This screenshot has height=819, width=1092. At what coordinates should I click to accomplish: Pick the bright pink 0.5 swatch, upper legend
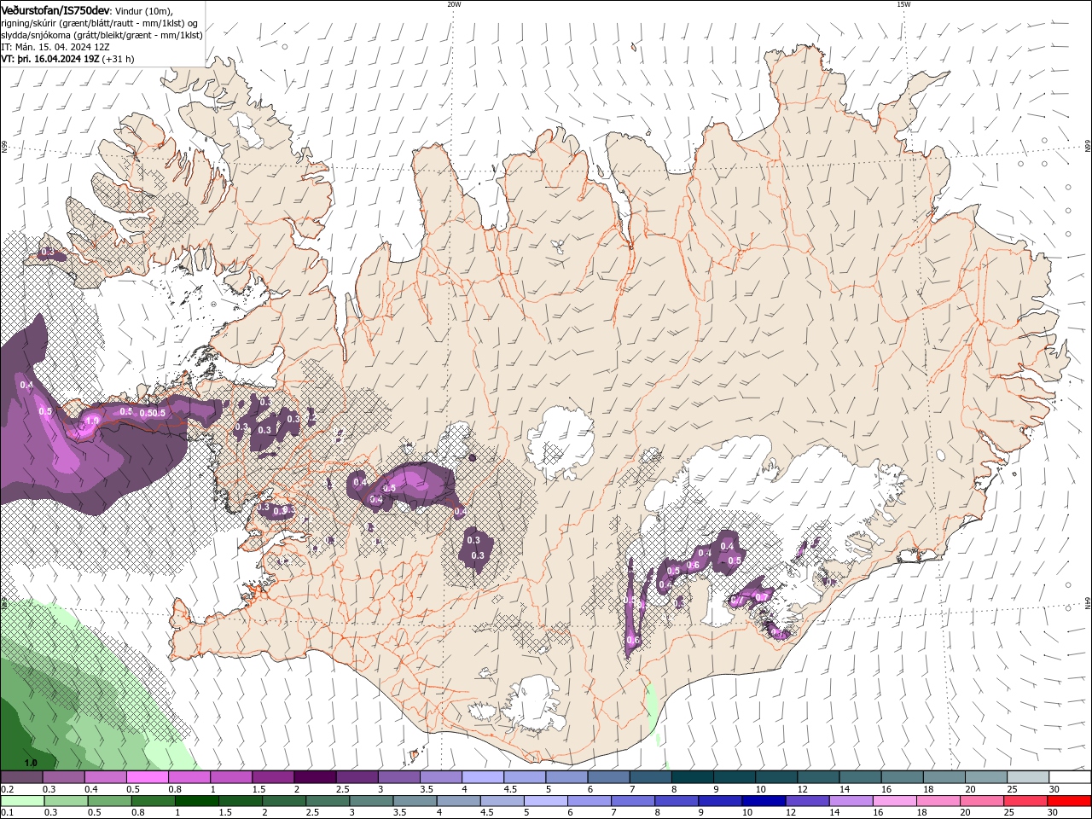pos(147,777)
